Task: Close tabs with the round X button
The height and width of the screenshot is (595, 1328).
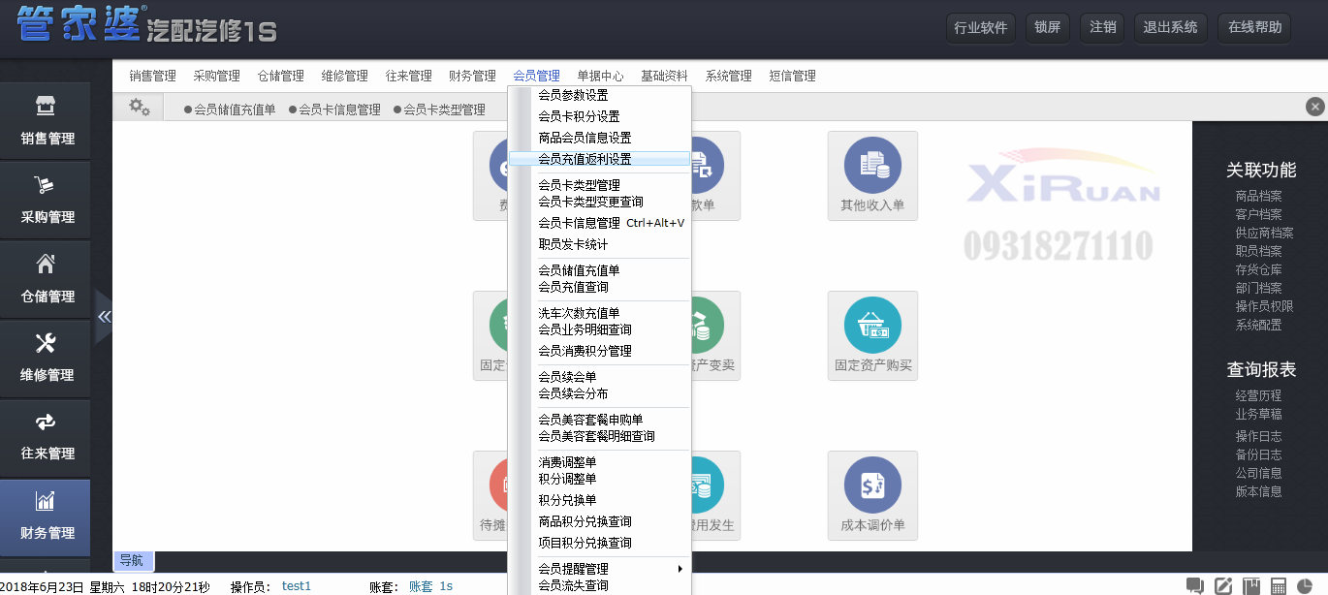Action: [1314, 107]
